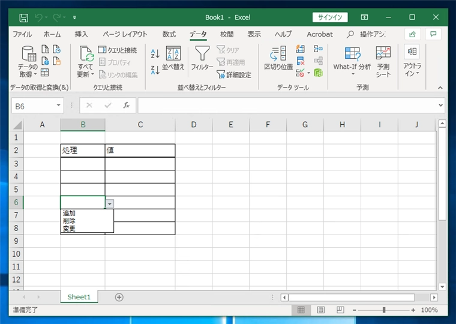
Task: Click cell C2 containing 値
Action: (x=140, y=151)
